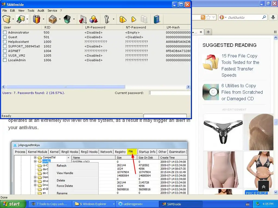Open the Service menu in SAMInside
278x208 pixels.
point(52,11)
